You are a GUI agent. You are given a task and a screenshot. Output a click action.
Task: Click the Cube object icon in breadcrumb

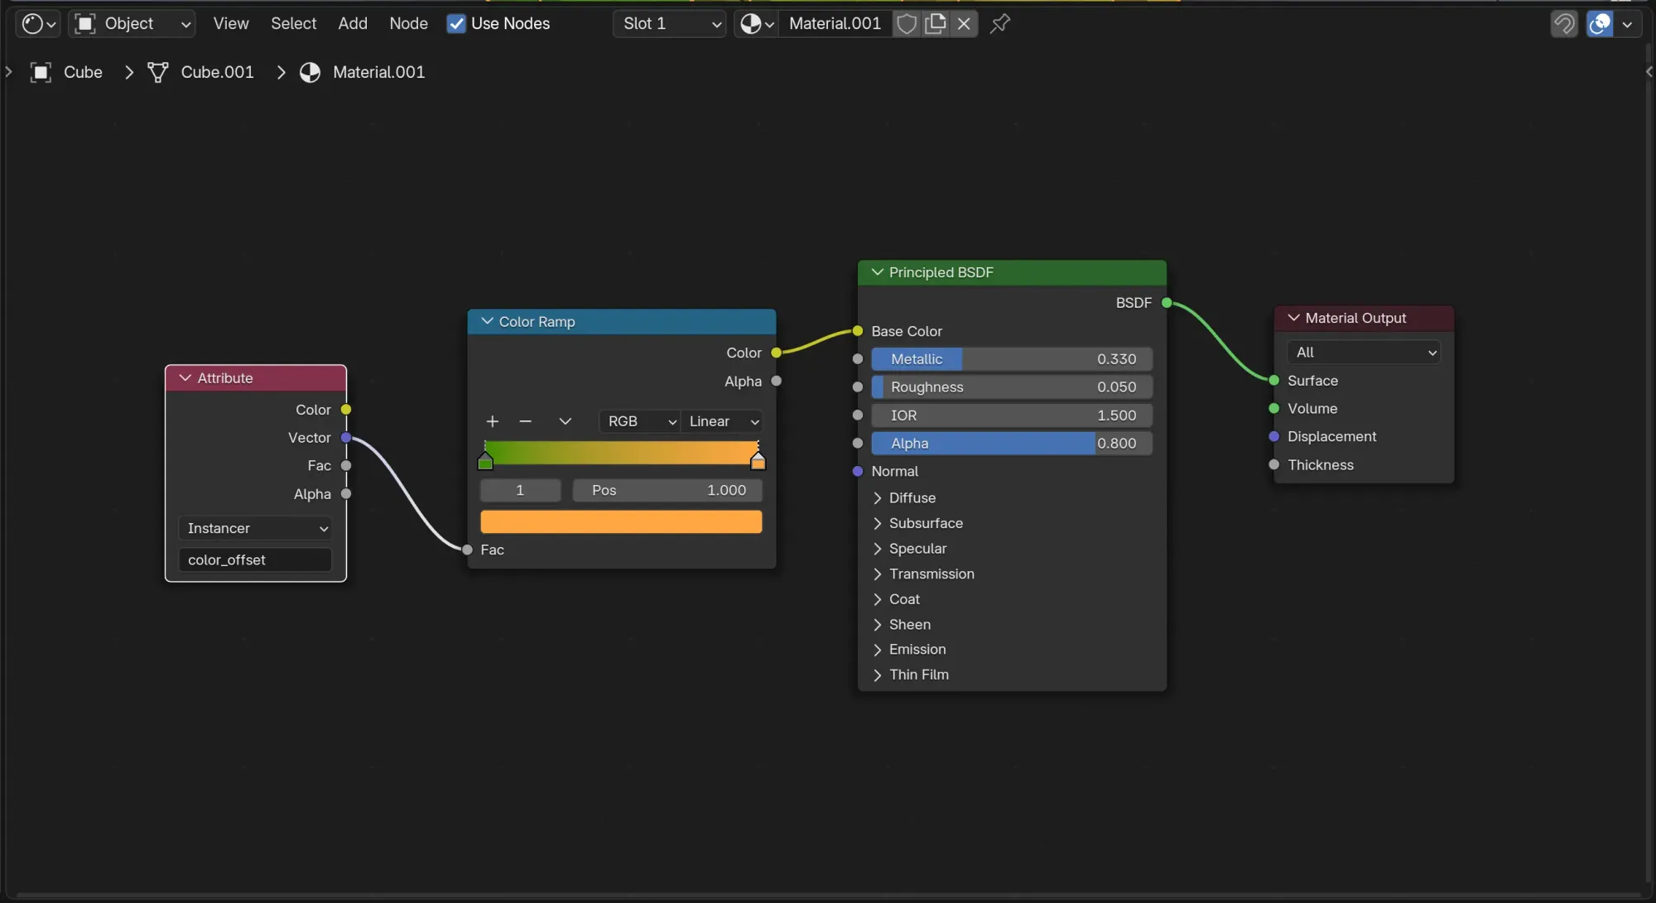pos(41,72)
